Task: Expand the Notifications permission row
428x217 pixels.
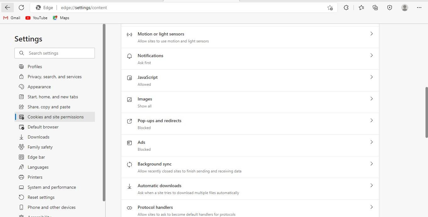Action: pos(250,59)
